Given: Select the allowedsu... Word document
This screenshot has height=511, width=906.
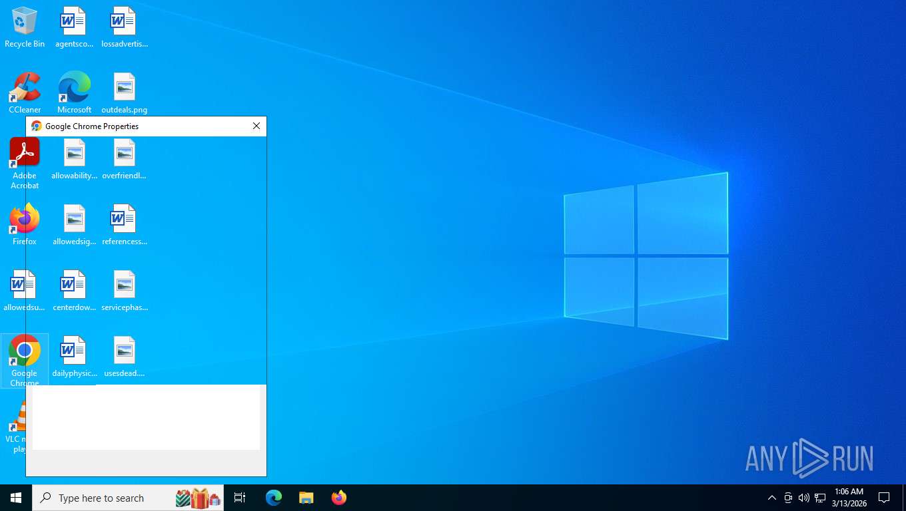Looking at the screenshot, I should (25, 291).
